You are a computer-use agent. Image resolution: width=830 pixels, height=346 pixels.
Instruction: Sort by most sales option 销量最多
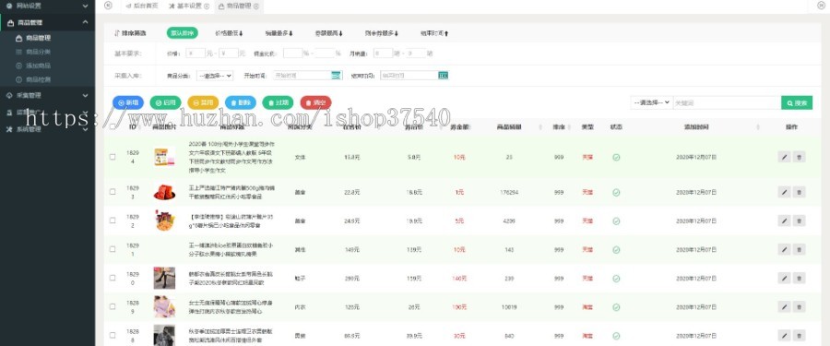[279, 33]
